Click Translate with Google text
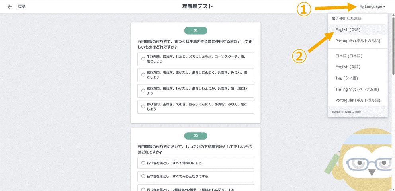 pos(346,112)
